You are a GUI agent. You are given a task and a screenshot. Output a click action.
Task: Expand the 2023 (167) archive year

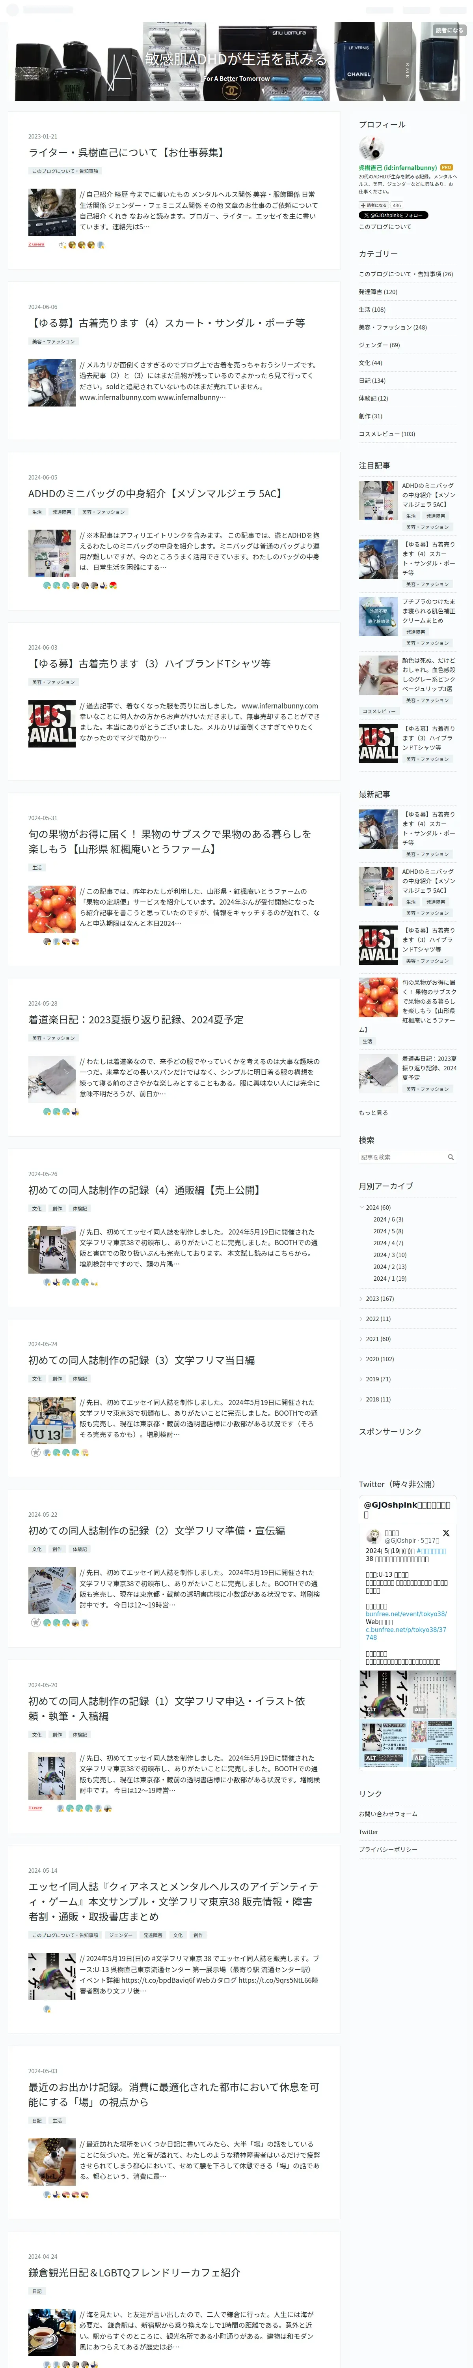click(x=361, y=1298)
